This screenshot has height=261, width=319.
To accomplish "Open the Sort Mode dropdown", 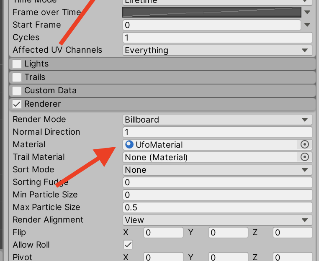I will point(218,170).
